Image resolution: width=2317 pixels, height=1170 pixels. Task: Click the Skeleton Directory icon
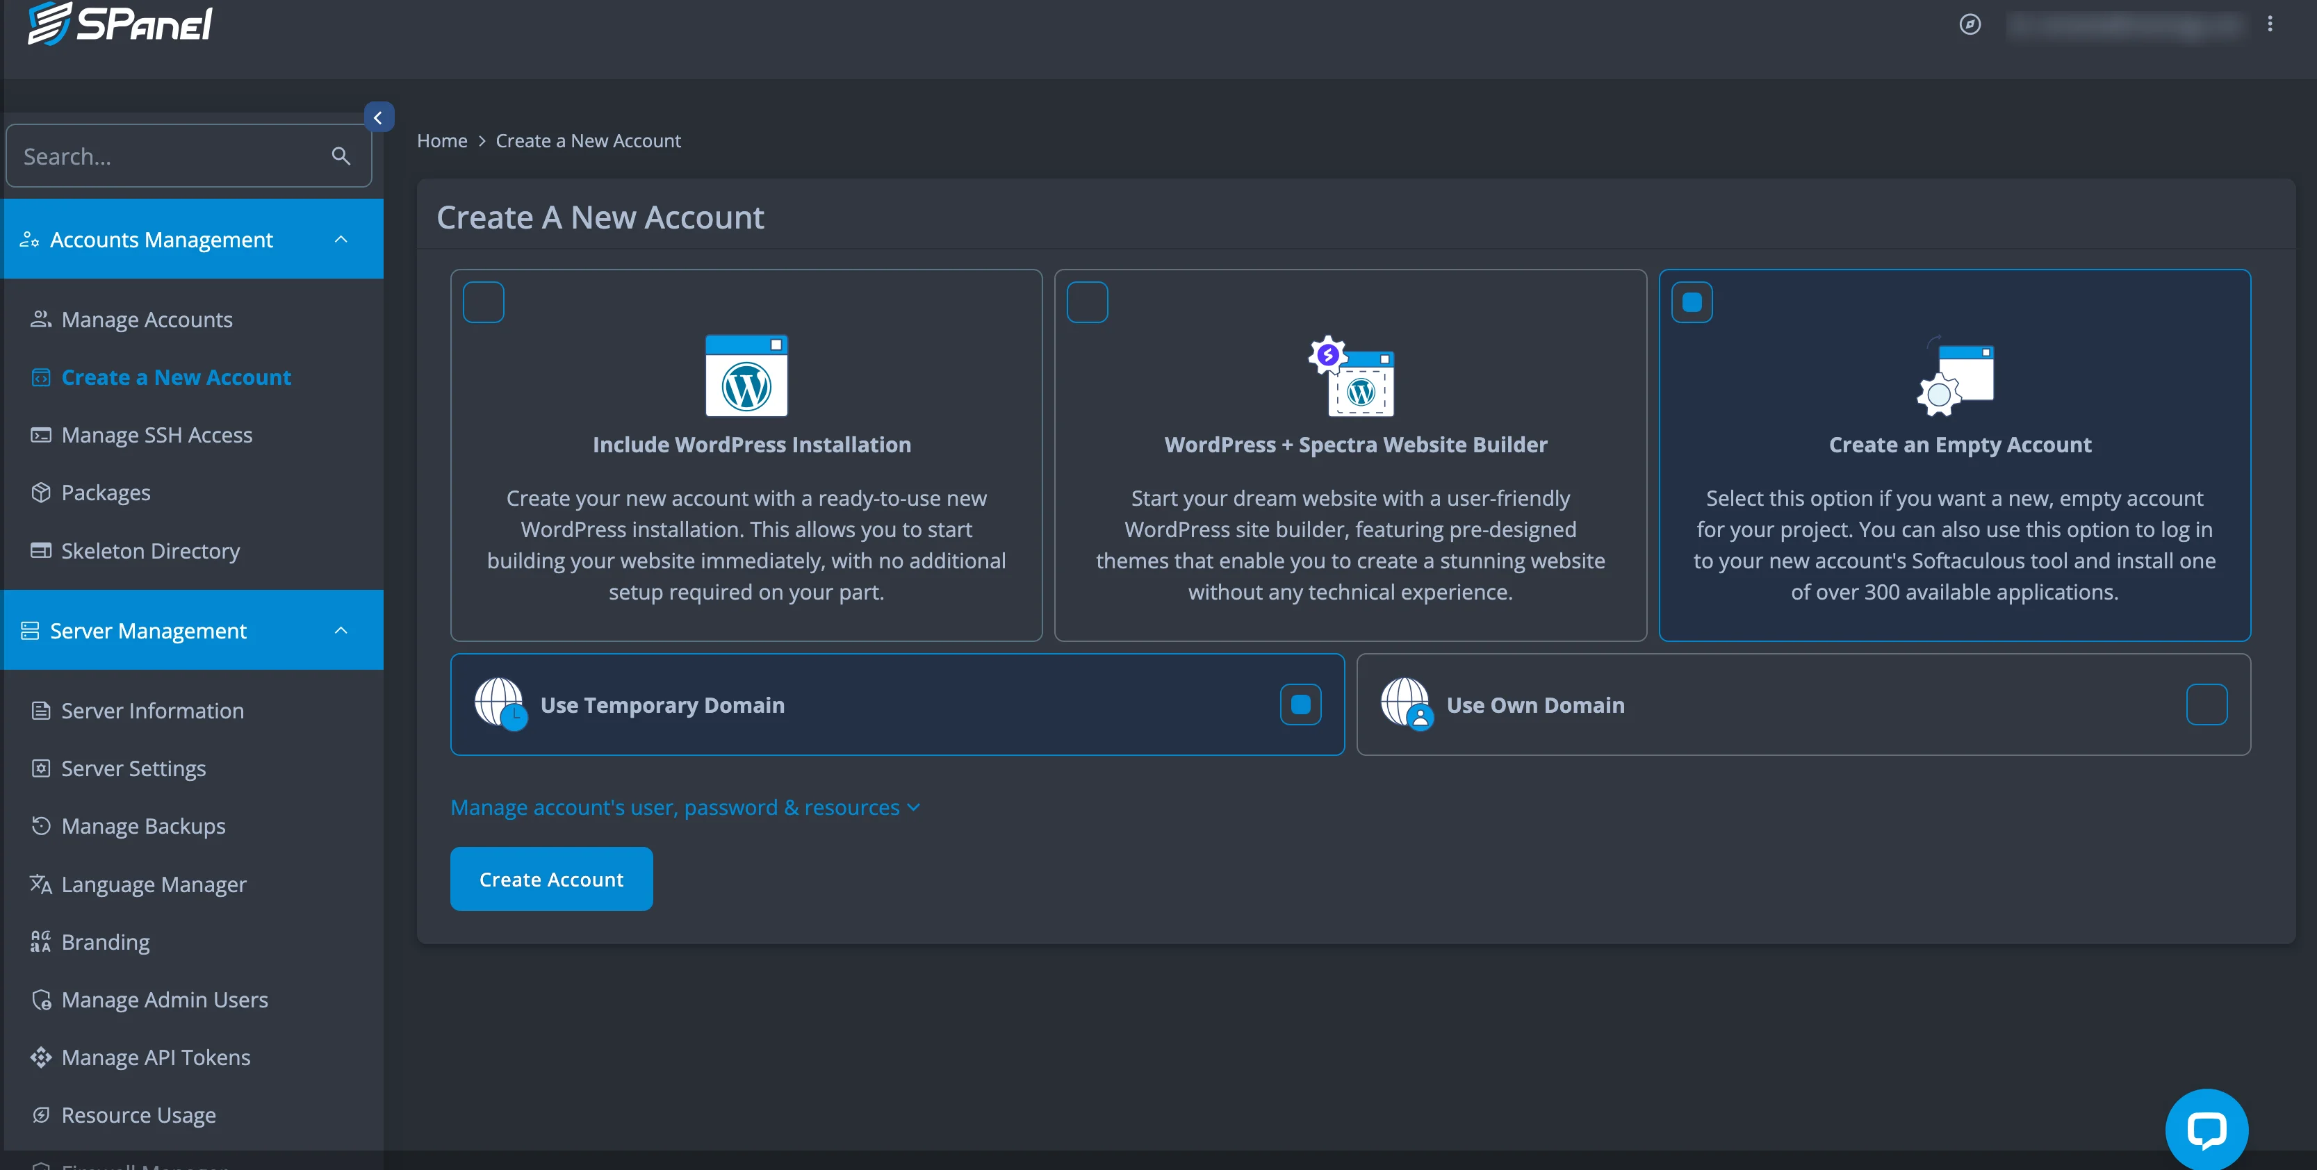(x=40, y=550)
